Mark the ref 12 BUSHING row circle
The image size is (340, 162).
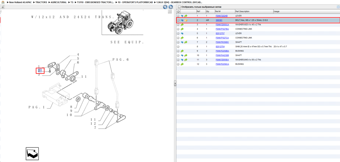[178, 64]
